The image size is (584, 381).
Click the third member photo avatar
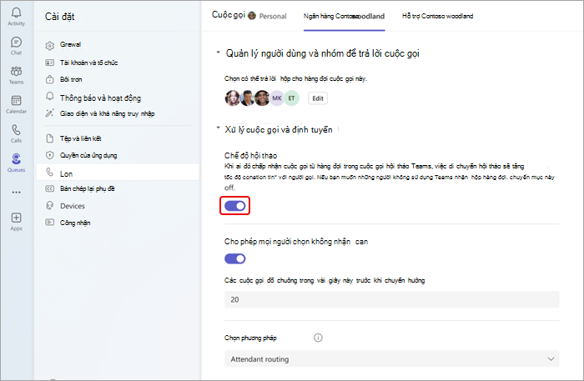262,98
